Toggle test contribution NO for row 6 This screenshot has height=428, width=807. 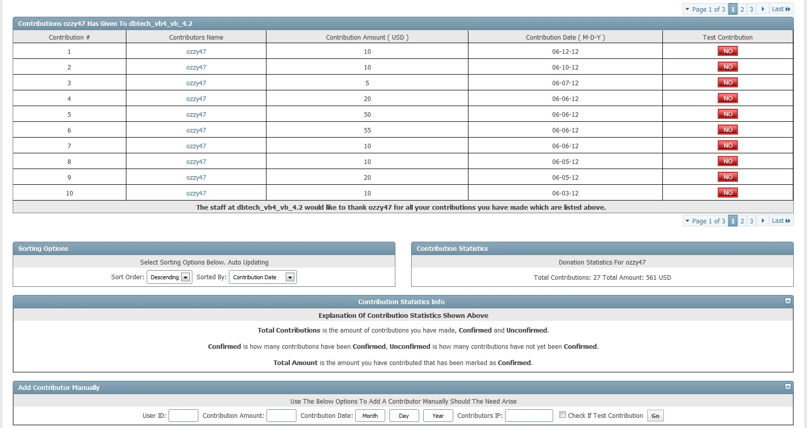pyautogui.click(x=728, y=130)
